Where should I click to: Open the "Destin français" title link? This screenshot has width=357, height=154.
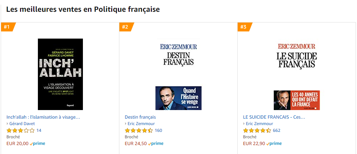click(140, 117)
